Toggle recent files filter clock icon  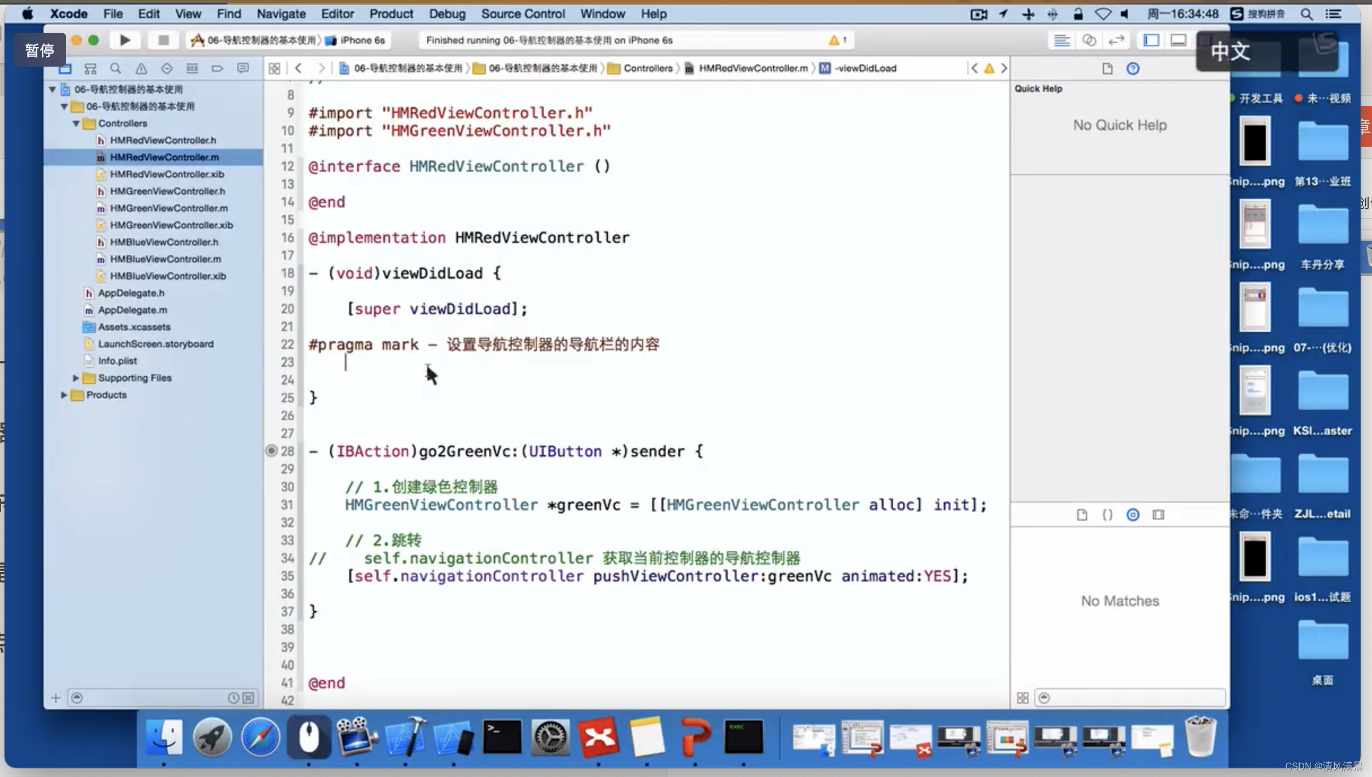[233, 698]
